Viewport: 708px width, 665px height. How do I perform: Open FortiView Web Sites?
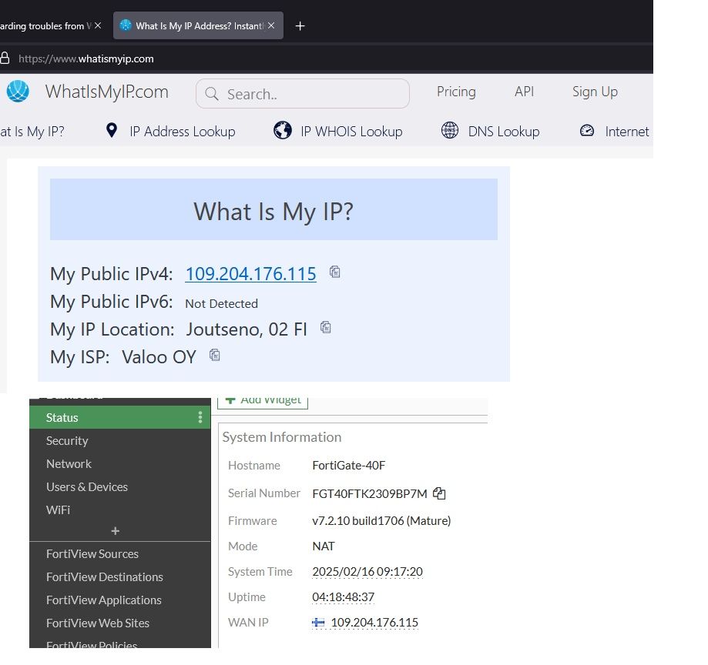(98, 623)
